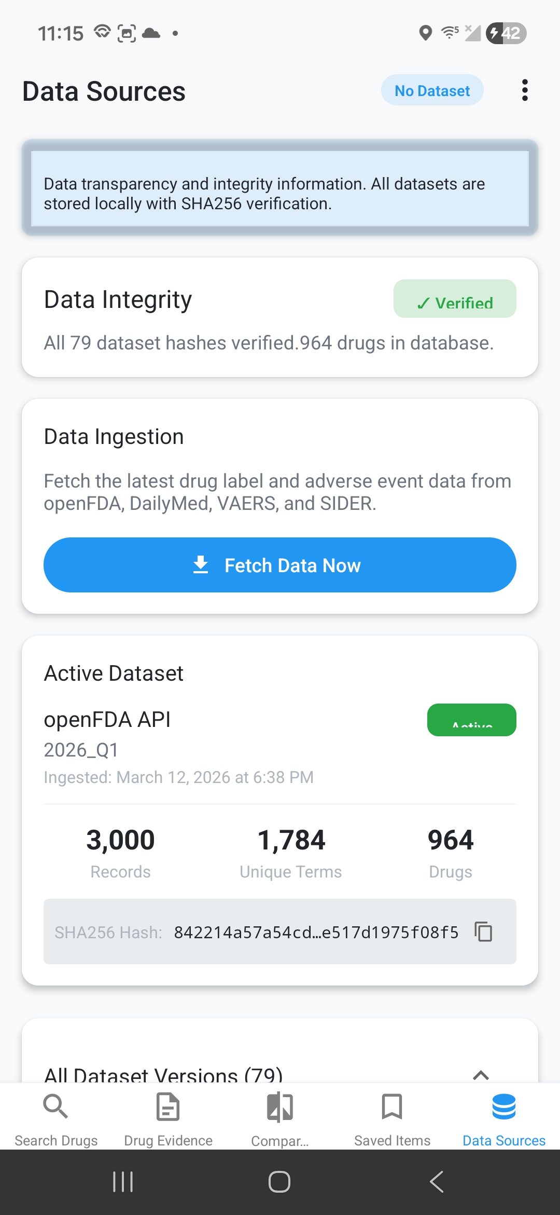Viewport: 560px width, 1215px height.
Task: Open the three-dot overflow menu
Action: [x=525, y=90]
